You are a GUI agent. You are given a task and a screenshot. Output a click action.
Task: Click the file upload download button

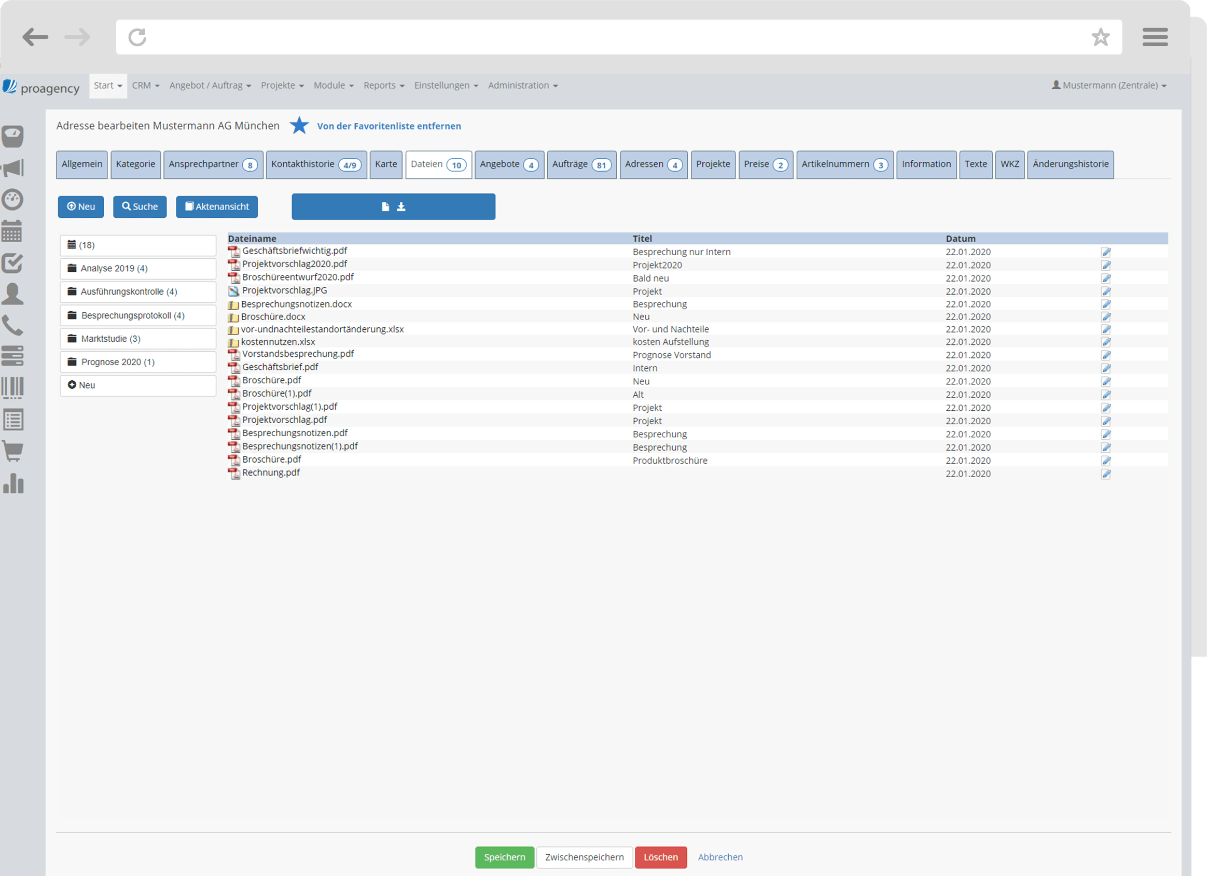393,206
